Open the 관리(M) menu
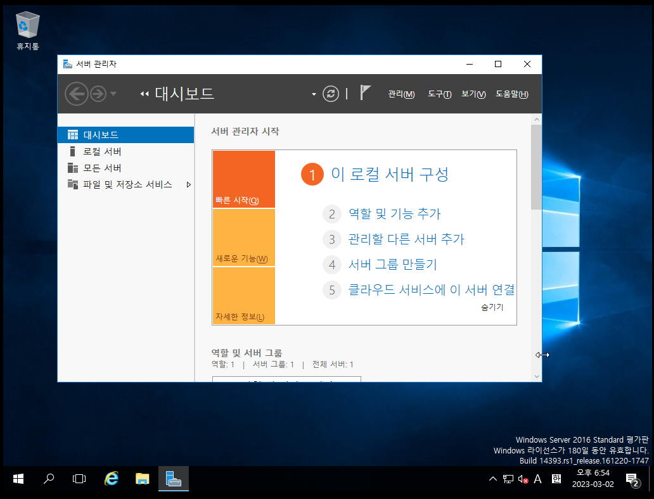654x499 pixels. coord(401,94)
